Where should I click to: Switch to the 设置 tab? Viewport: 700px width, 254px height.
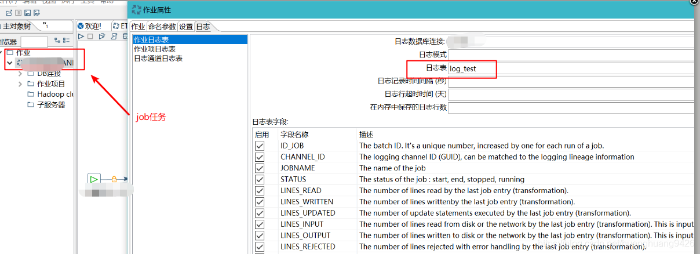tap(185, 27)
